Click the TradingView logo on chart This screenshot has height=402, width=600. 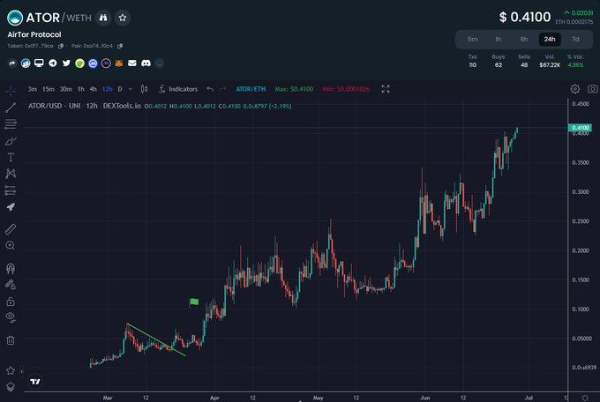[x=35, y=382]
